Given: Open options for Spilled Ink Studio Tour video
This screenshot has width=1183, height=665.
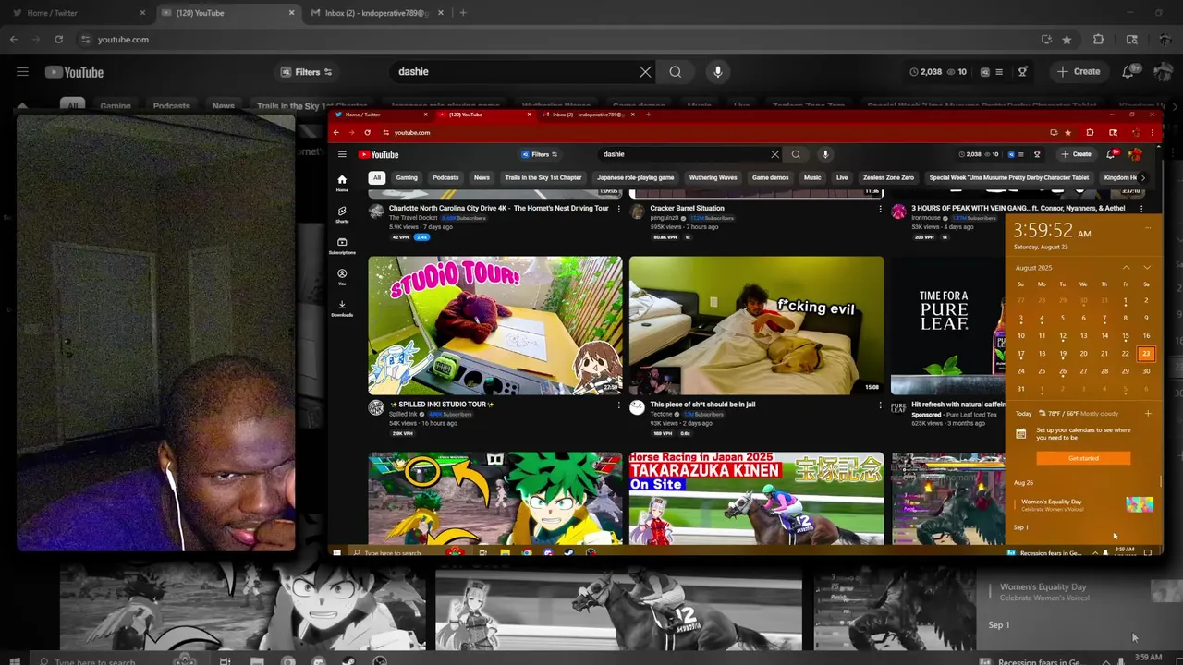Looking at the screenshot, I should 618,405.
